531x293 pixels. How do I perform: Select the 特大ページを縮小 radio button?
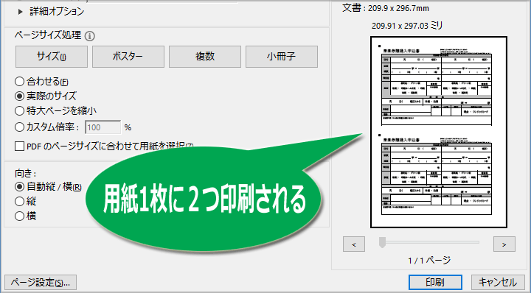pos(20,110)
